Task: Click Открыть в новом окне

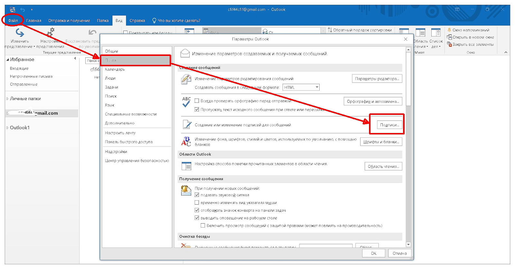Action: [x=470, y=37]
